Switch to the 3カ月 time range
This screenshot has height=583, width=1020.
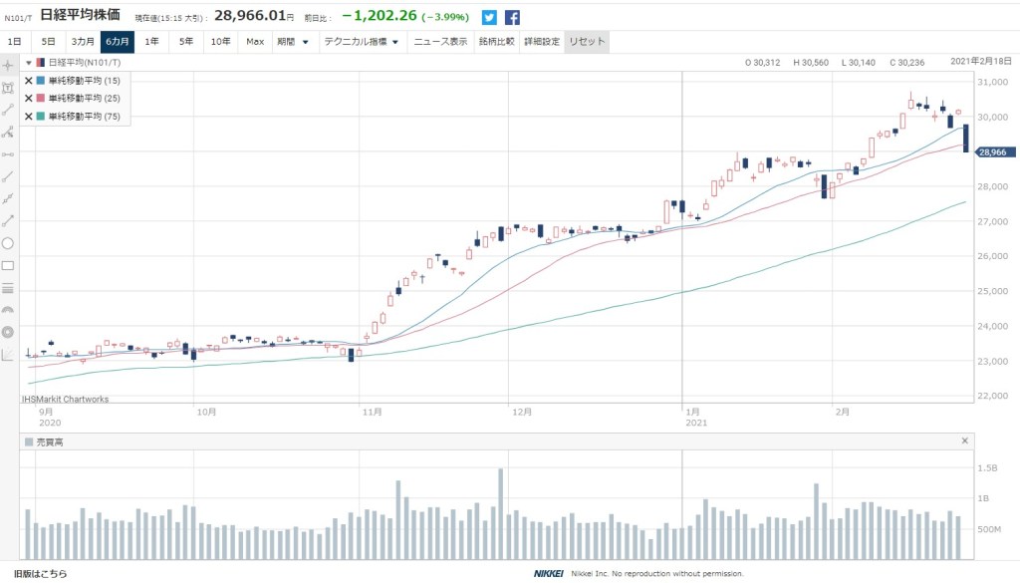82,42
